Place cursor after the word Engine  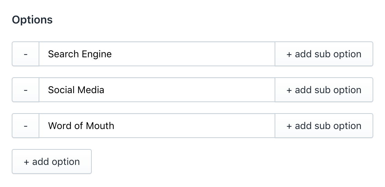point(112,54)
